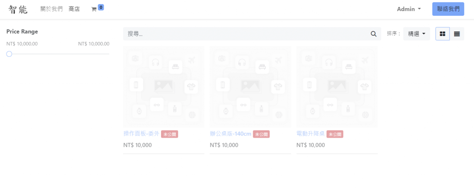Click the search magnifier icon
This screenshot has width=474, height=189.
click(374, 34)
